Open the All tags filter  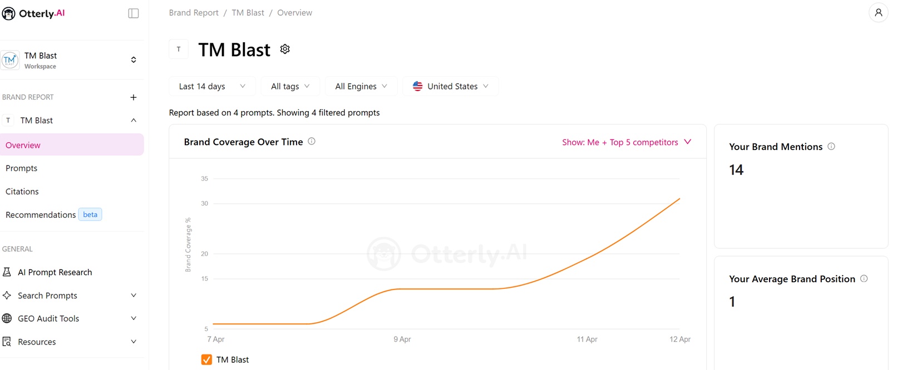290,86
